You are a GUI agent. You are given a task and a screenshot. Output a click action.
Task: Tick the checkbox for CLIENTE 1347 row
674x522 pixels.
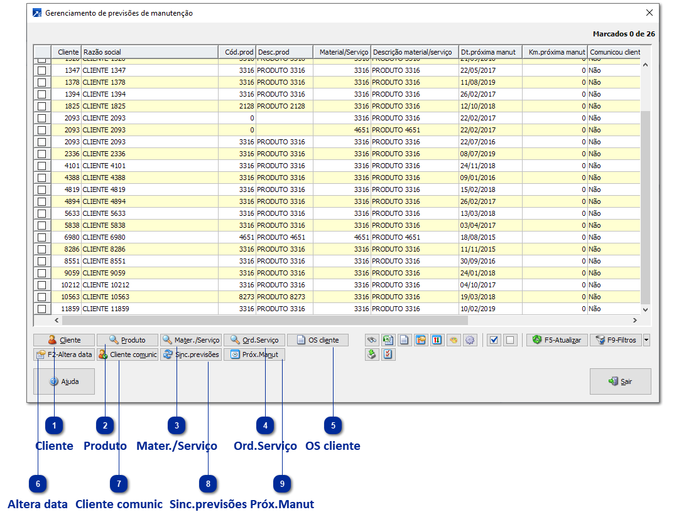click(x=42, y=70)
